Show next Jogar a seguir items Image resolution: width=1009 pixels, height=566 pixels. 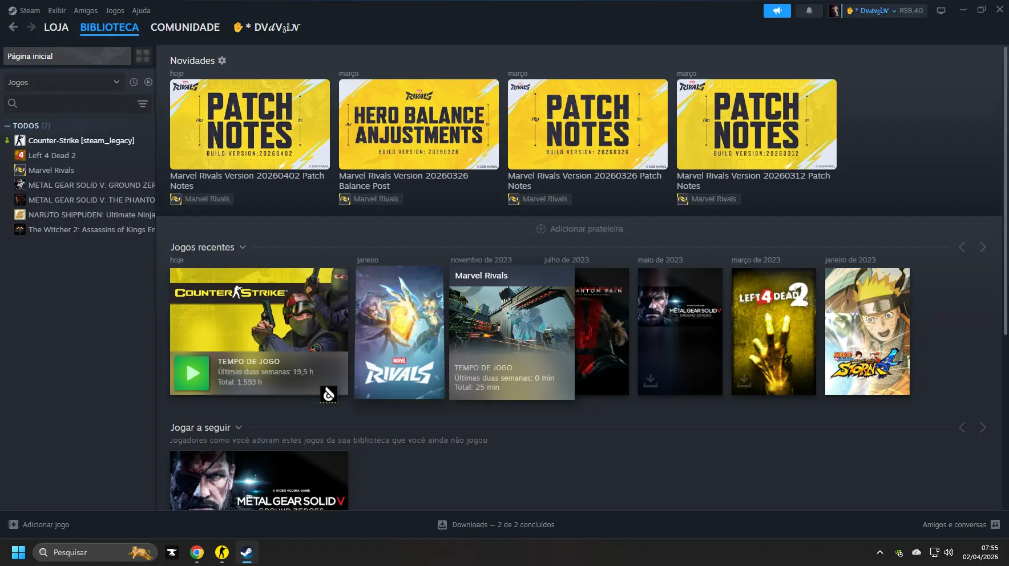point(983,427)
